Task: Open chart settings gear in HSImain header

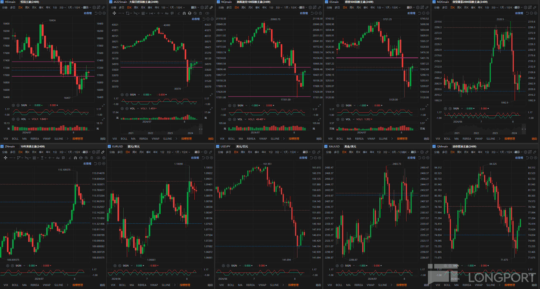Action: tap(94, 8)
